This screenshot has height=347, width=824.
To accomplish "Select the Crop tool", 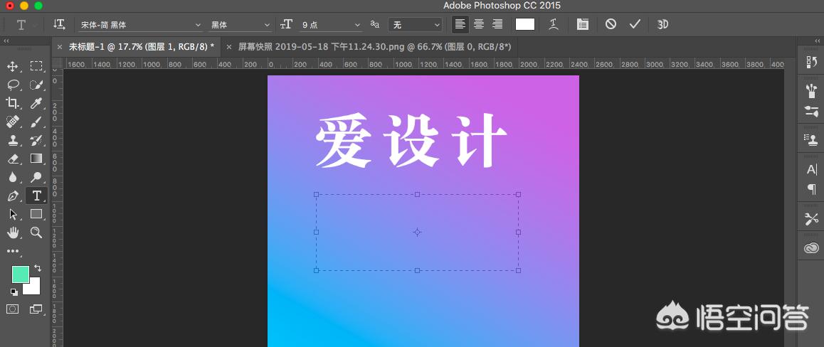I will [x=13, y=103].
